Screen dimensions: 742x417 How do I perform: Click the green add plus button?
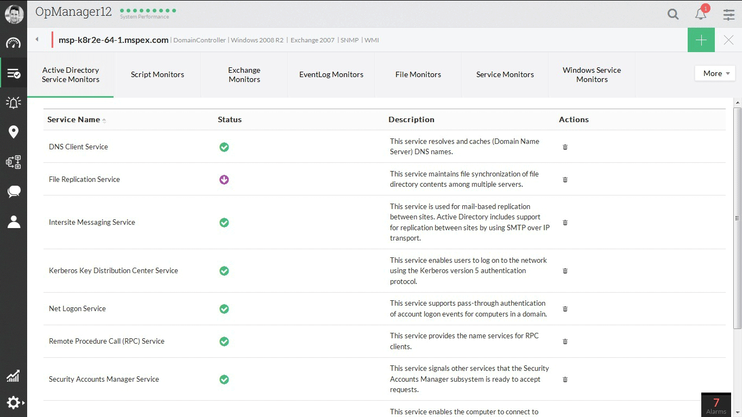[701, 40]
